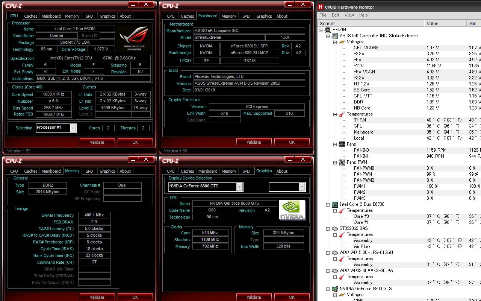Open the File menu in HWMonitor

pos(323,15)
